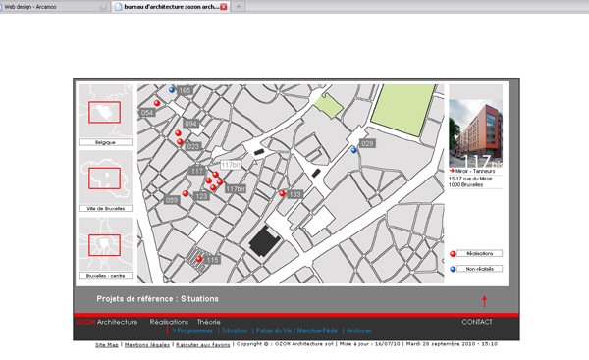The image size is (589, 360).
Task: Open the CONTACT page
Action: (x=477, y=322)
